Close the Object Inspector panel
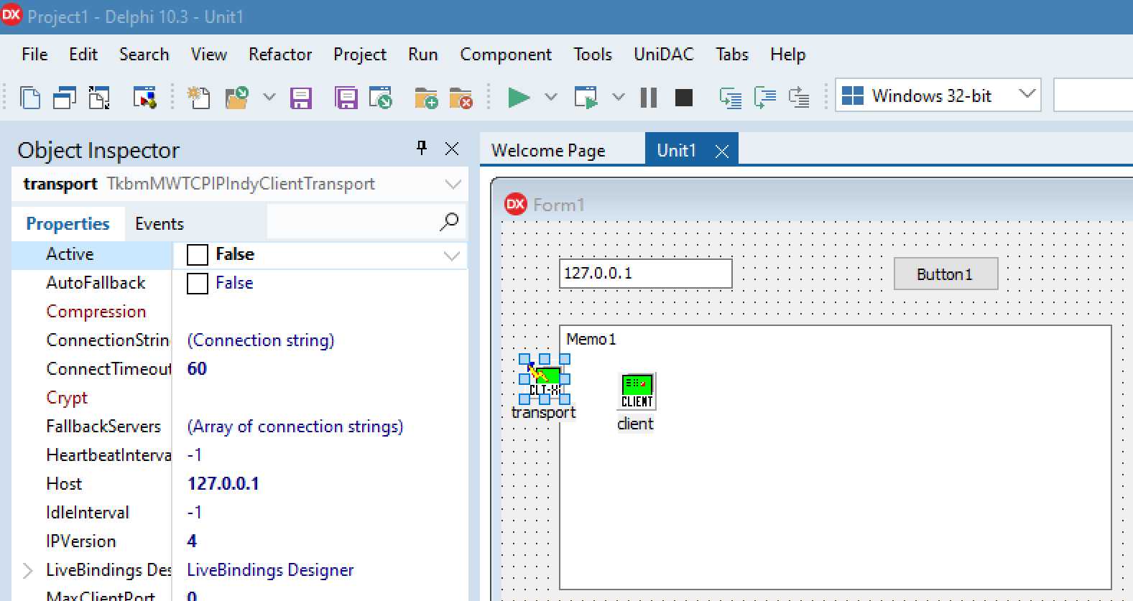 452,149
